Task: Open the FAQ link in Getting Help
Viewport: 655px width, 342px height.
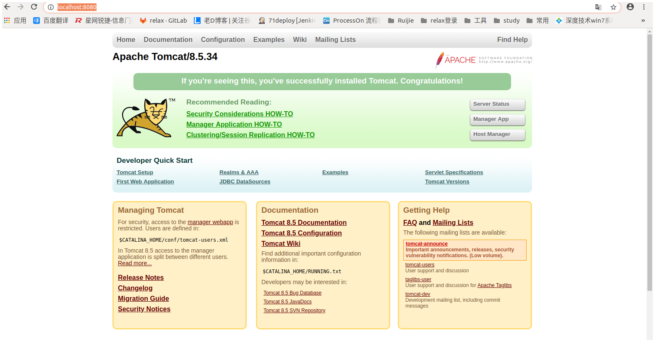Action: (x=410, y=223)
